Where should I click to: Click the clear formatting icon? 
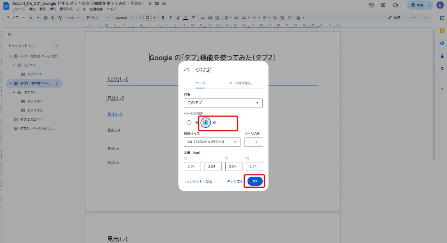pyautogui.click(x=289, y=18)
